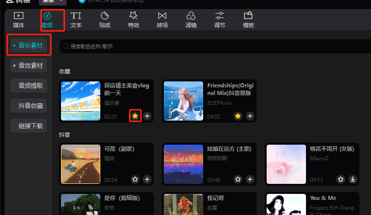The width and height of the screenshot is (371, 215).
Task: Open the 贴纸 stickers tab
Action: [x=104, y=20]
